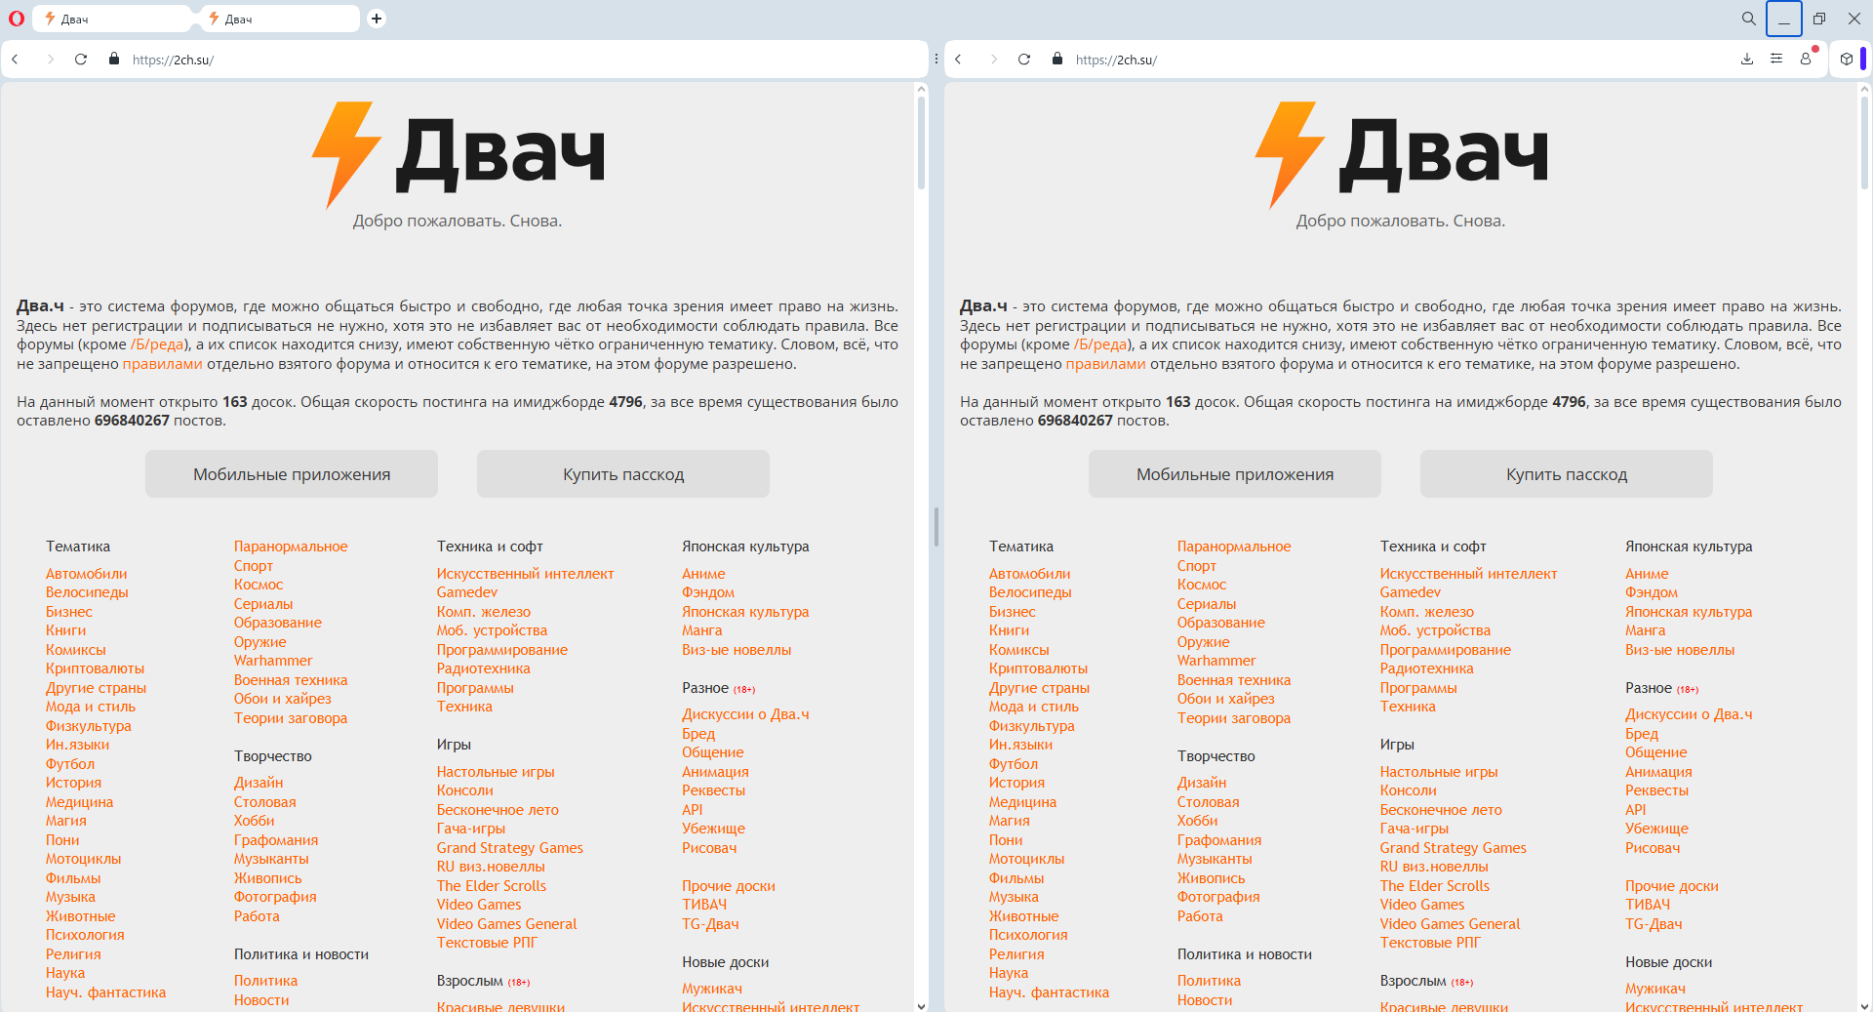Open Video Games General in the right pane
This screenshot has height=1012, width=1873.
tap(1451, 924)
